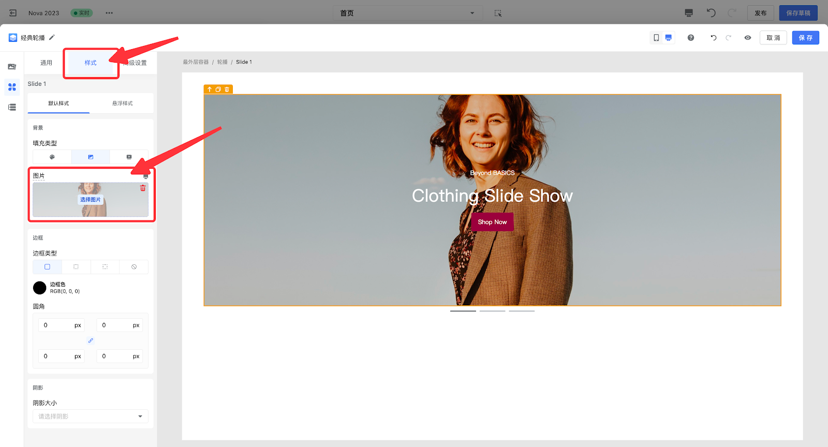The image size is (828, 447).
Task: Expand the 阴影大小 shadow dropdown
Action: pos(91,416)
